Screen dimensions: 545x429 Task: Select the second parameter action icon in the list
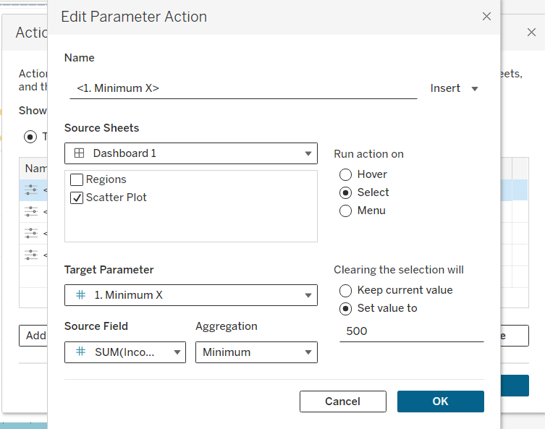pos(30,211)
